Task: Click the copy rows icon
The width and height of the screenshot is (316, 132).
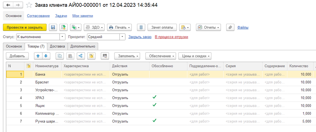Action: click(60, 56)
